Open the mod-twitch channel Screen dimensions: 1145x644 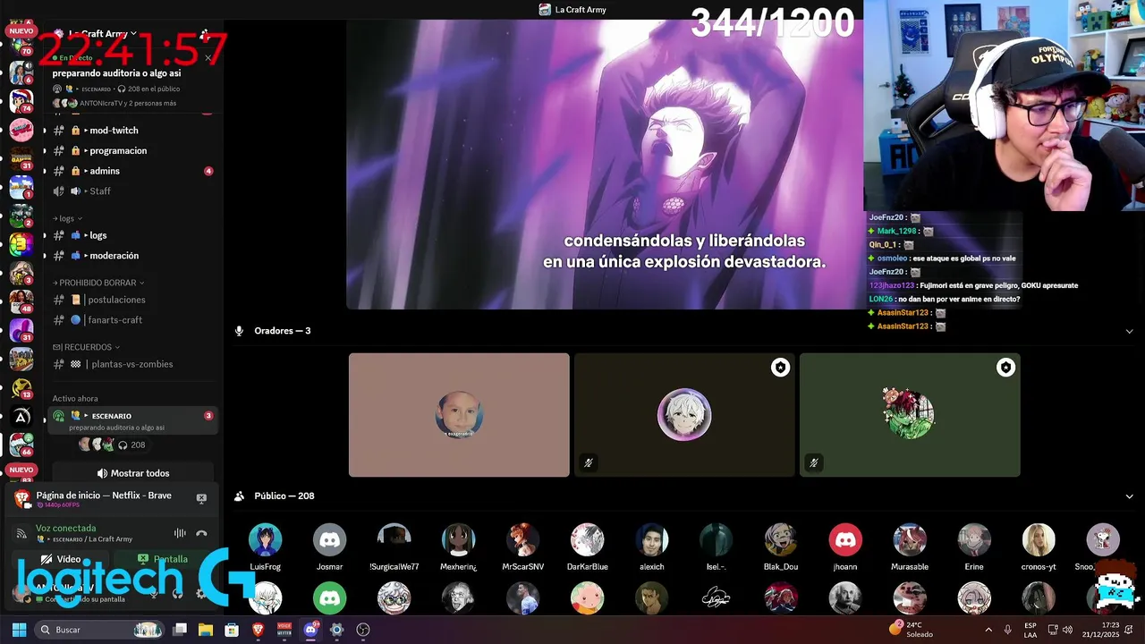point(131,131)
